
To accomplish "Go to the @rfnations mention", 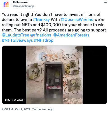I will click(41, 35).
